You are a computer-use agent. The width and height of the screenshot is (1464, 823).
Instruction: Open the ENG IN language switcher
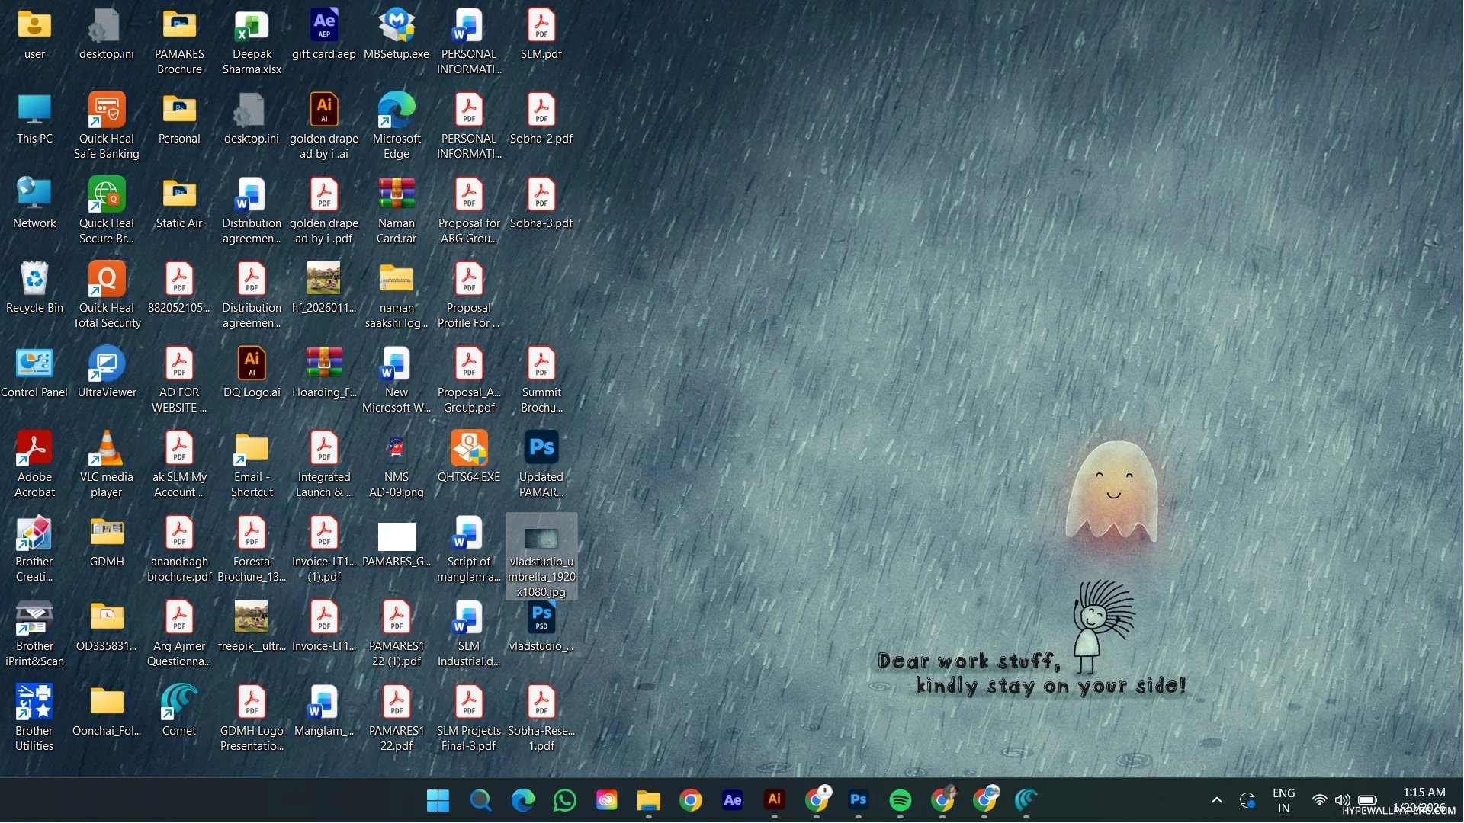[1283, 800]
